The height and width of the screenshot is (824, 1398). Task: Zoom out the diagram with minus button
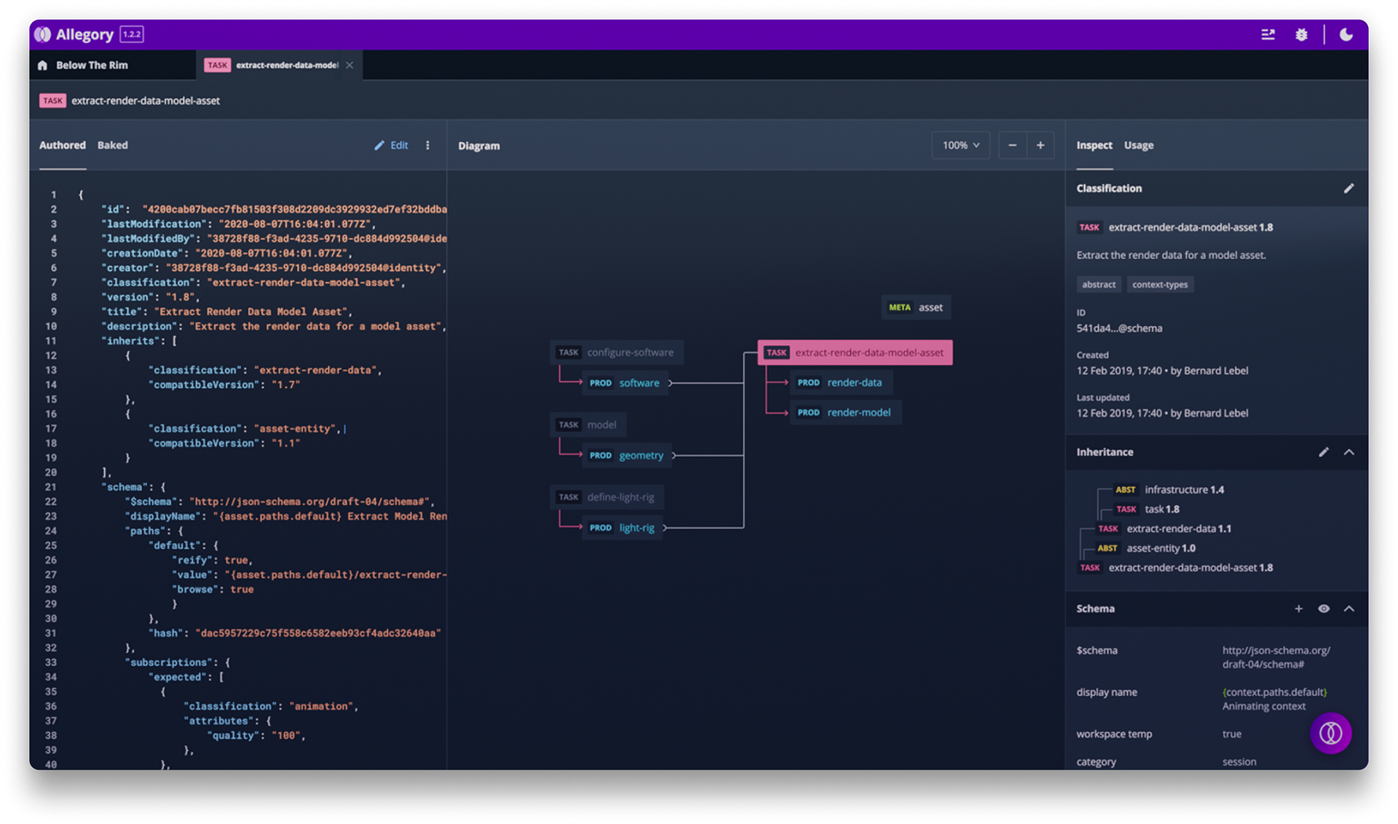click(1012, 145)
